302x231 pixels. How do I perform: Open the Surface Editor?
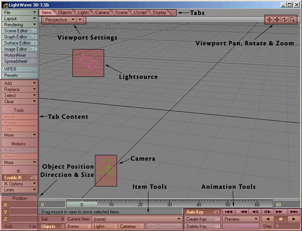[x=19, y=43]
